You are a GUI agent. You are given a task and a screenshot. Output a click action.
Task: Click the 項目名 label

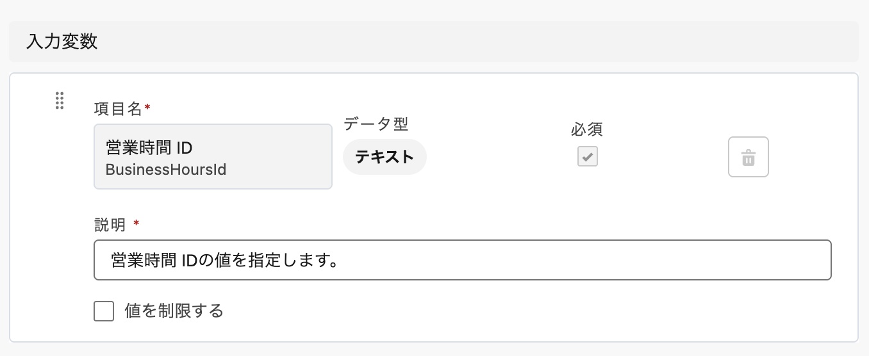click(117, 109)
